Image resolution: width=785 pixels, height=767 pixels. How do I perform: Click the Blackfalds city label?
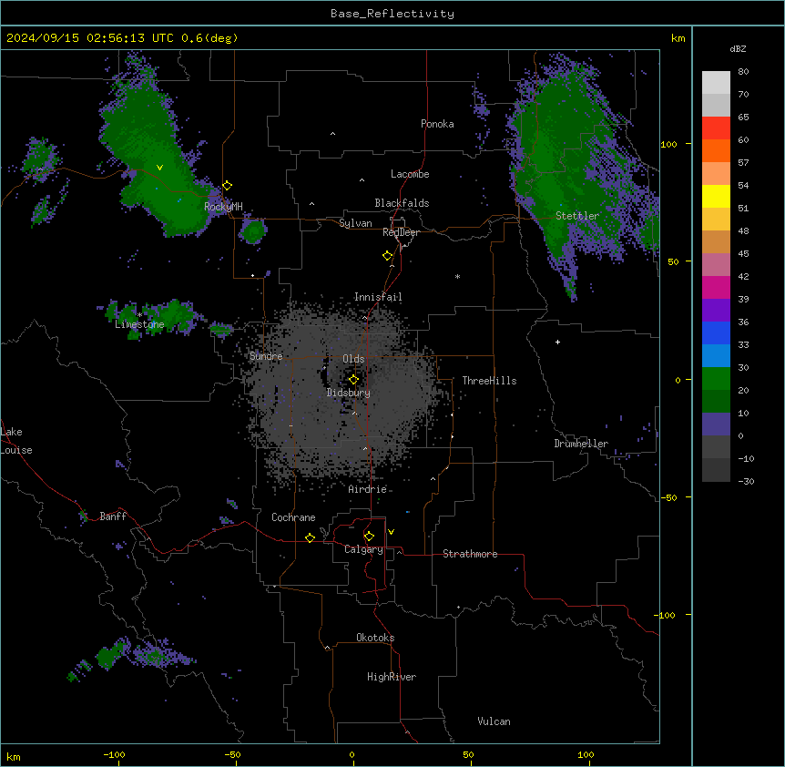point(402,203)
